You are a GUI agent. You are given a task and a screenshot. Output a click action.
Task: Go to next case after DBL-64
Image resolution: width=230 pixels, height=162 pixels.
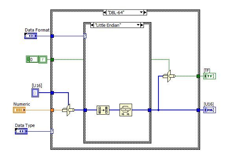pos(145,13)
